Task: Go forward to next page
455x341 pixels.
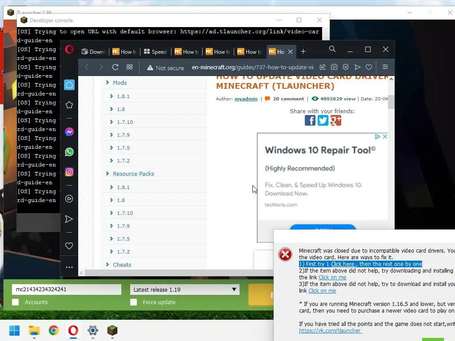Action: coord(101,67)
